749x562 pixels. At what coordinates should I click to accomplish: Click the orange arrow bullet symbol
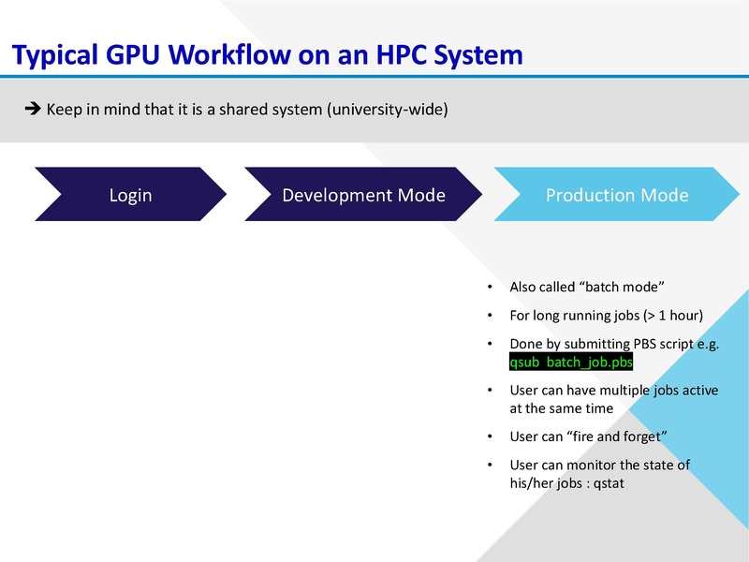pyautogui.click(x=34, y=108)
